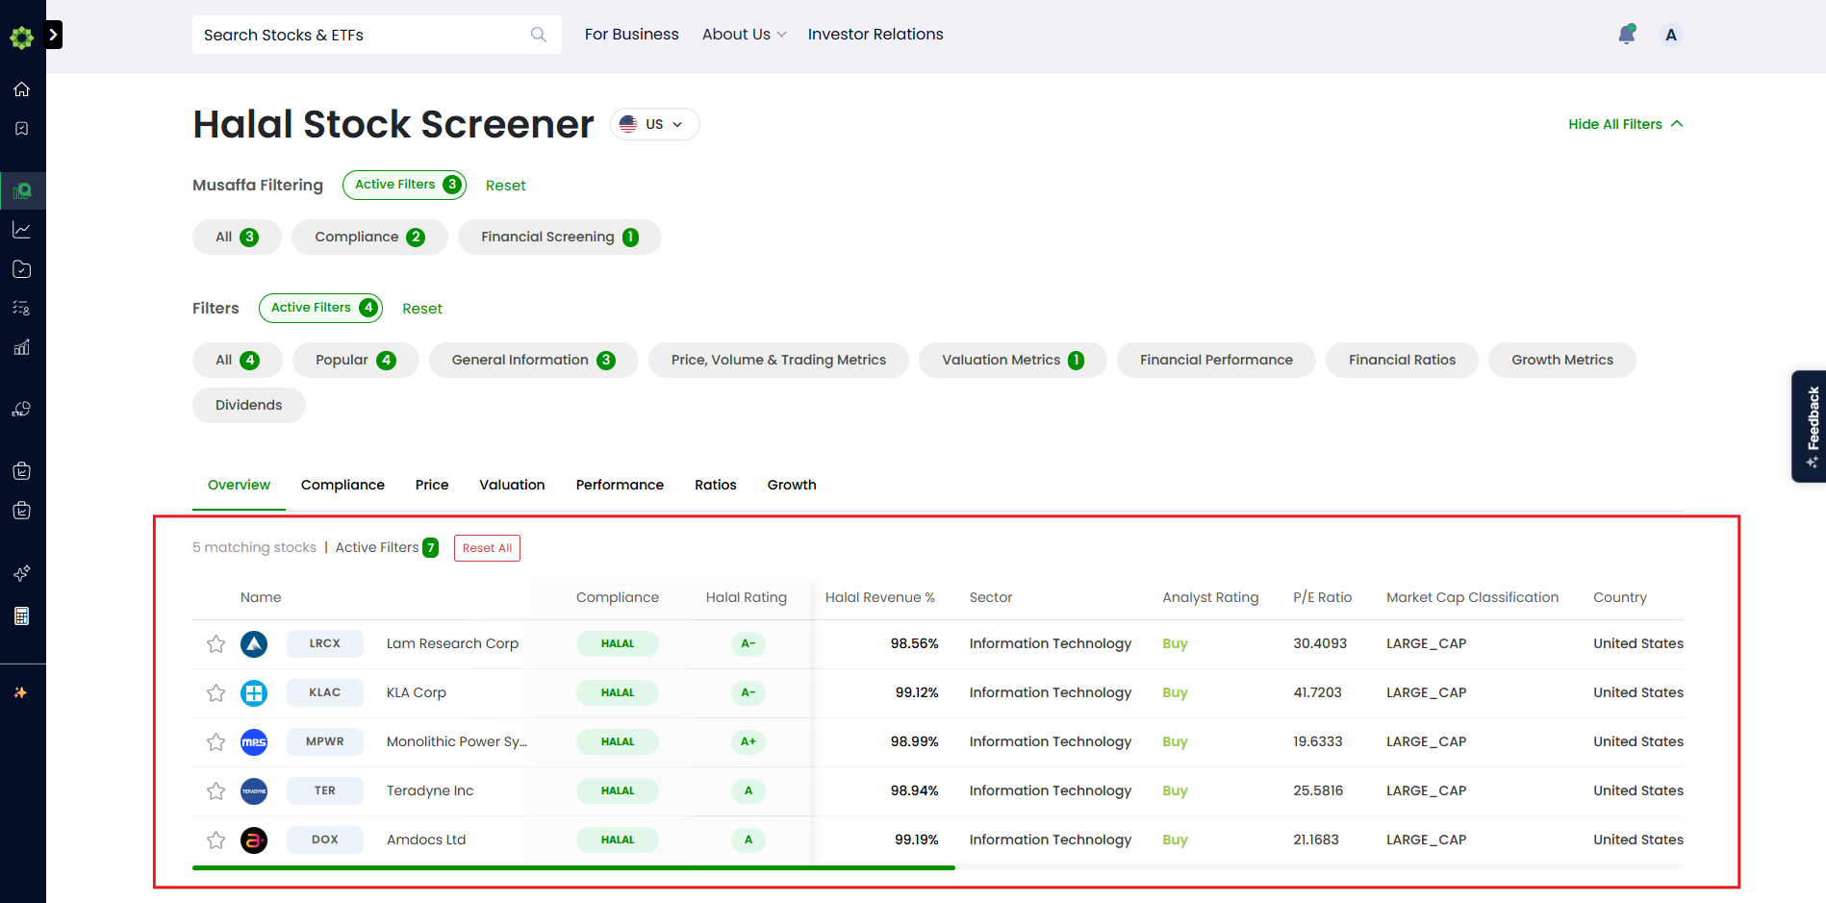Reset the Musaffa Filtering filters

pyautogui.click(x=506, y=186)
